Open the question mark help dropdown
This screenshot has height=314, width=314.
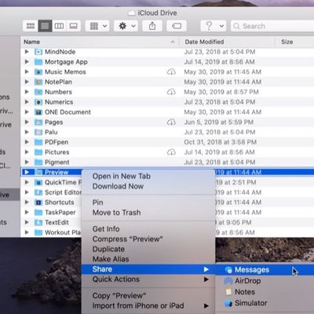point(214,26)
